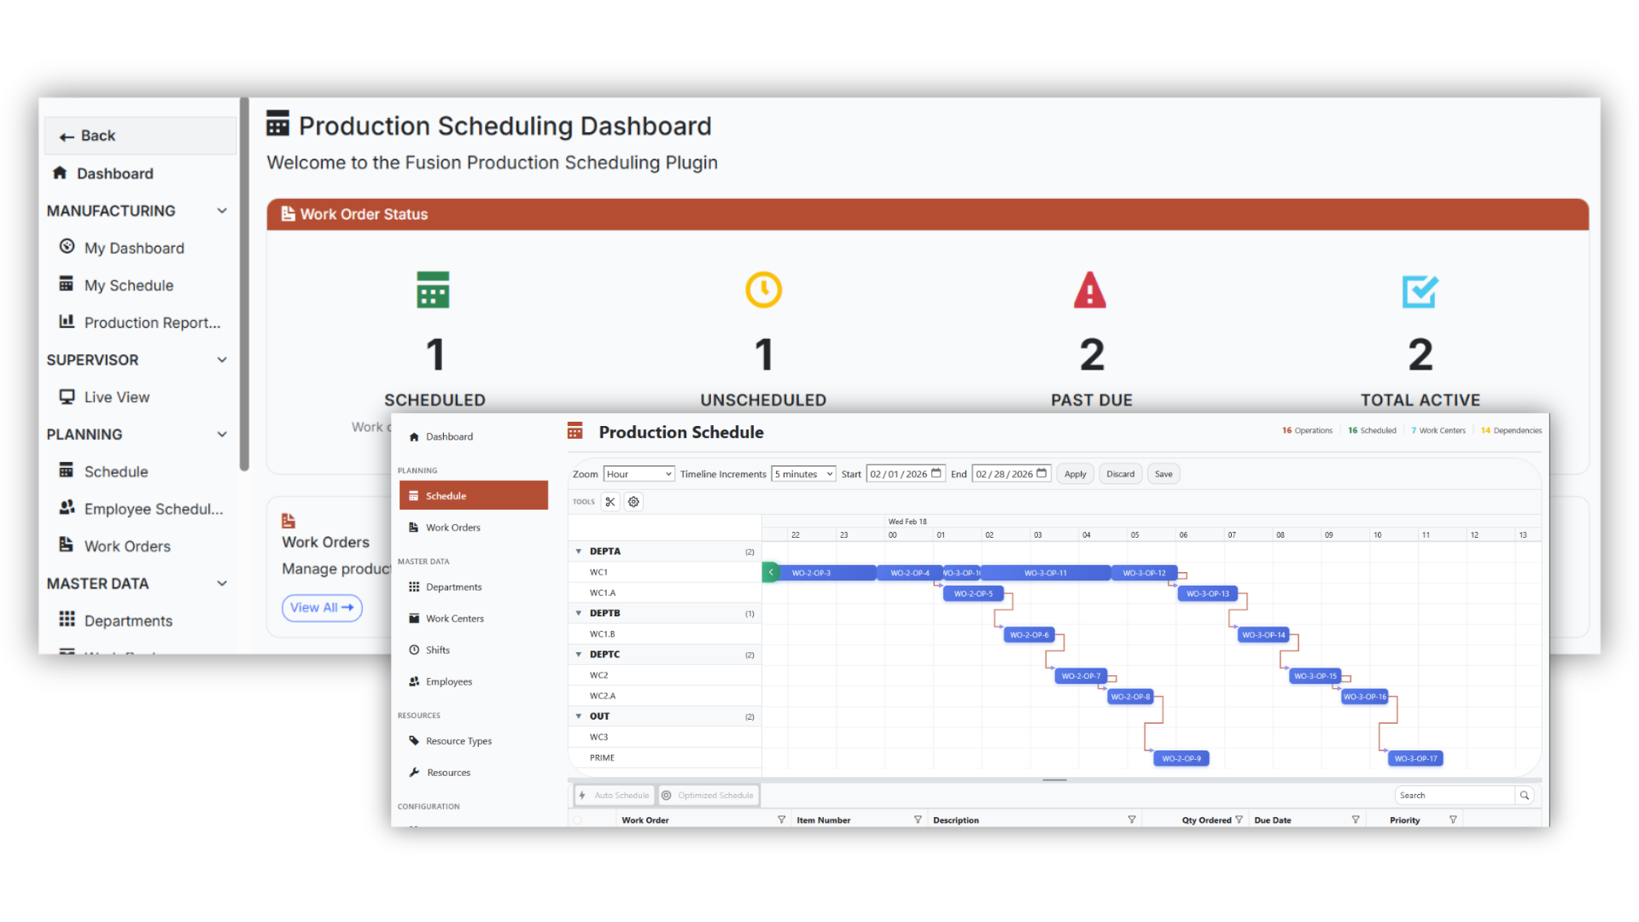Screen dimensions: 1639x922
Task: Click the Total Active checkmark icon
Action: pyautogui.click(x=1420, y=291)
